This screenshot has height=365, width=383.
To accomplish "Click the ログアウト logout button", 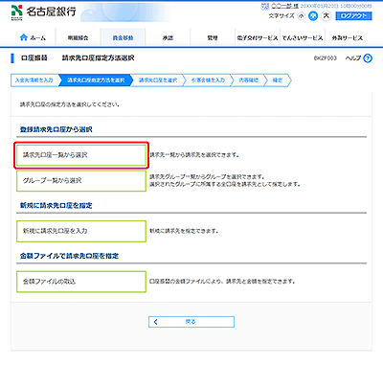I will (x=353, y=15).
